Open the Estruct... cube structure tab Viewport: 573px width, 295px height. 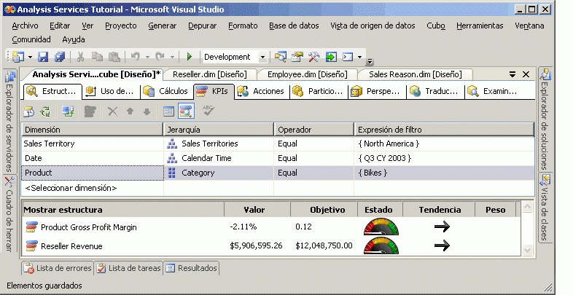click(52, 91)
